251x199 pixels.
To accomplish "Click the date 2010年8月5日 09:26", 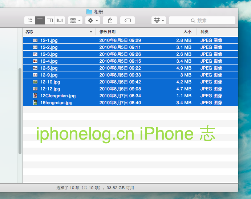I will point(120,54).
